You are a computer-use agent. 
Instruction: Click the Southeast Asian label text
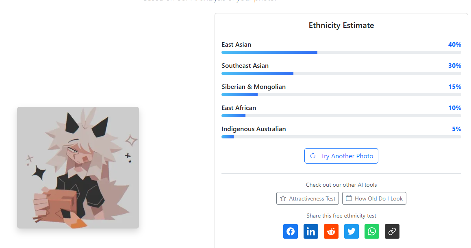tap(245, 66)
